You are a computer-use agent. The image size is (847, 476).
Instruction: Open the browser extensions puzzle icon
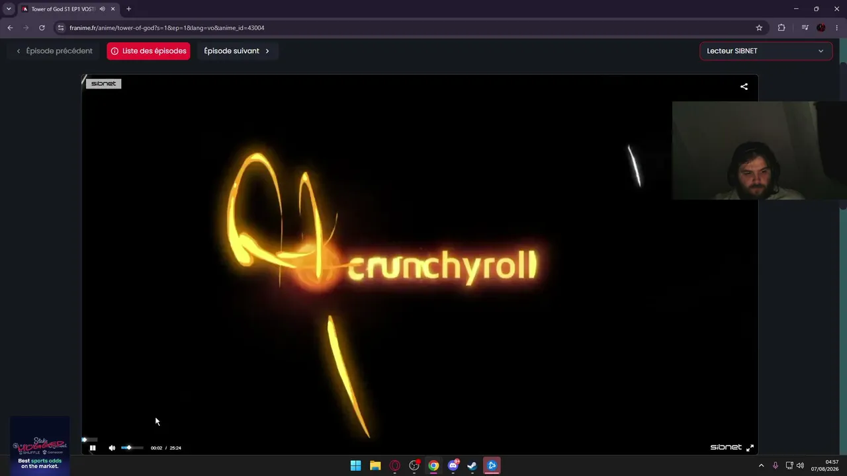(x=781, y=28)
